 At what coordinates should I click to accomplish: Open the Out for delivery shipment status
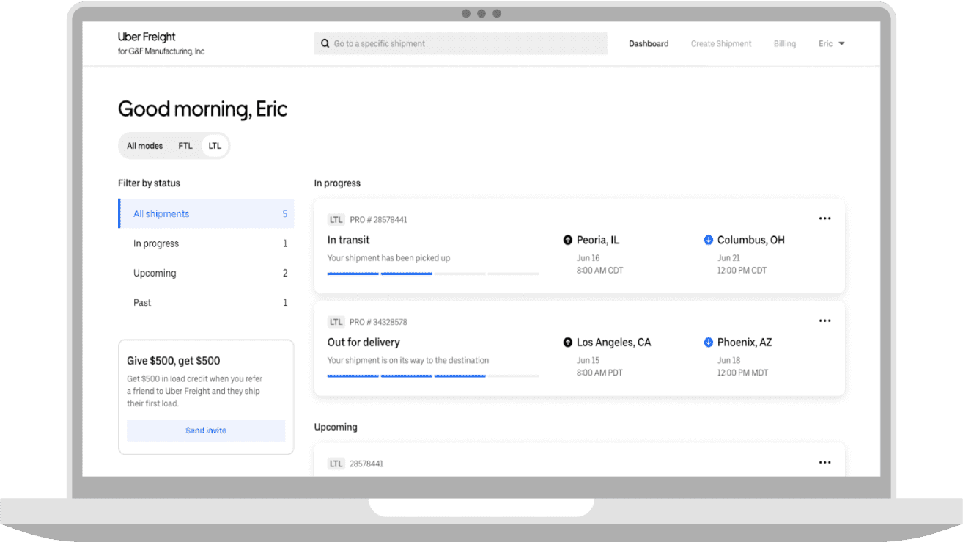pos(364,343)
